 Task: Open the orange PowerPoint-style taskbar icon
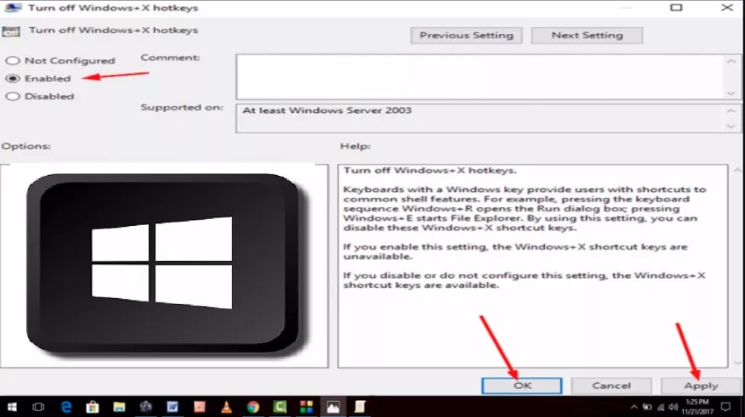tap(200, 407)
